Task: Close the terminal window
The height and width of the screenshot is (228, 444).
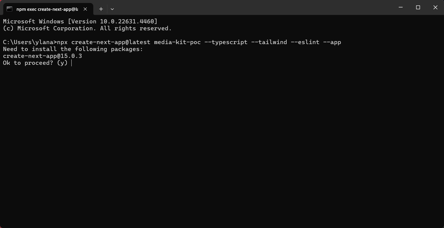Action: (x=435, y=7)
